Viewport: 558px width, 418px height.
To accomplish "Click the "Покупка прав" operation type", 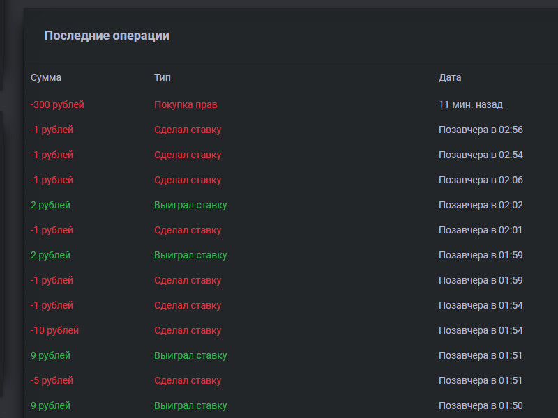I will point(186,104).
